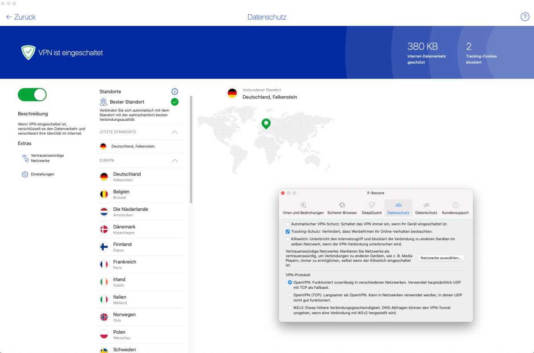This screenshot has width=534, height=353.
Task: Click the Polen flag icon
Action: [104, 335]
